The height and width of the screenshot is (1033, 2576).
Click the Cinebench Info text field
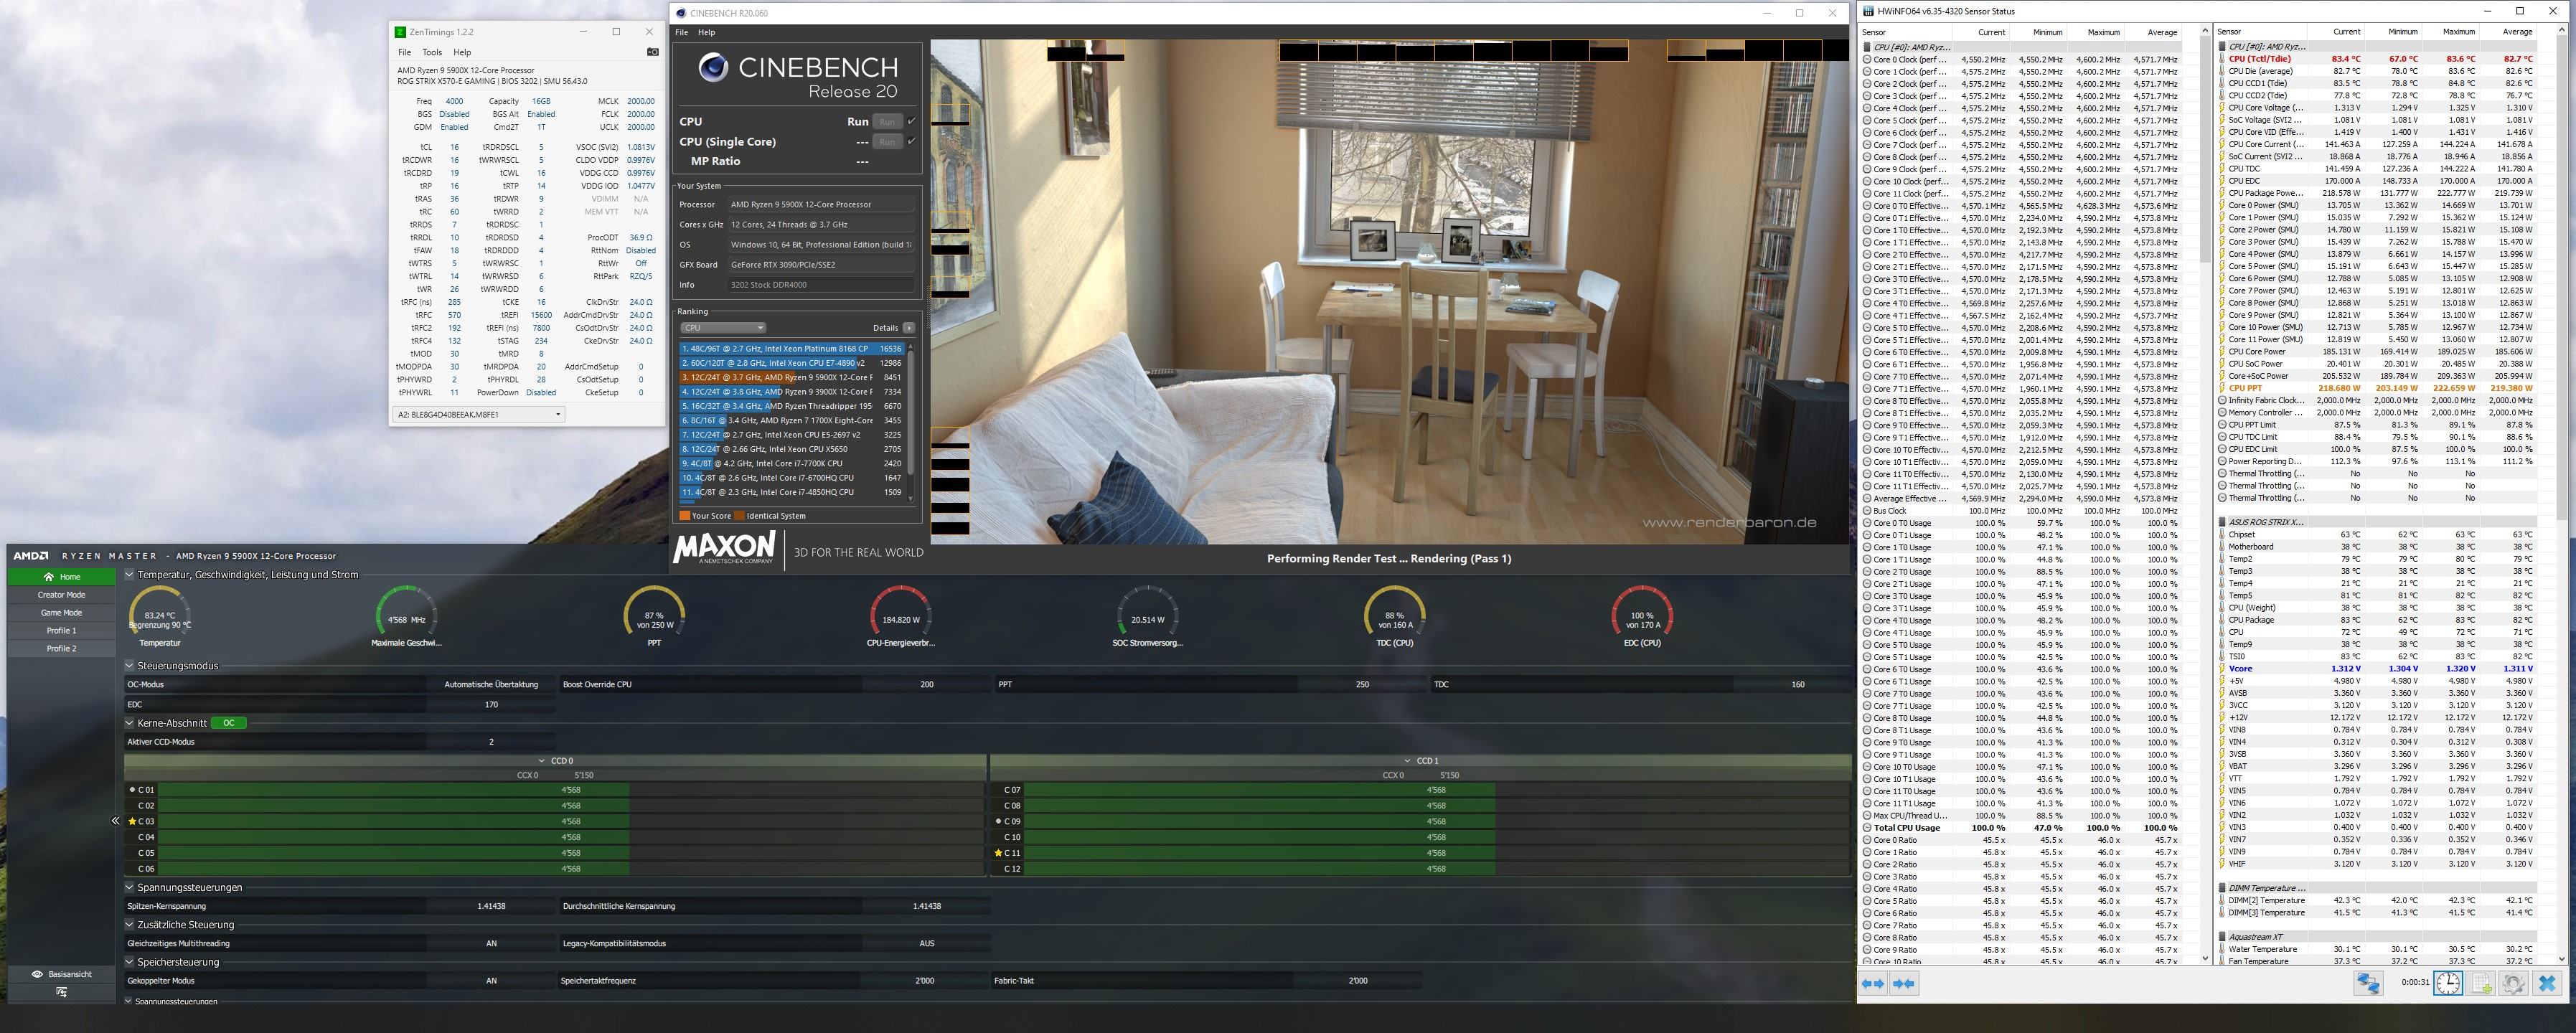pyautogui.click(x=821, y=285)
